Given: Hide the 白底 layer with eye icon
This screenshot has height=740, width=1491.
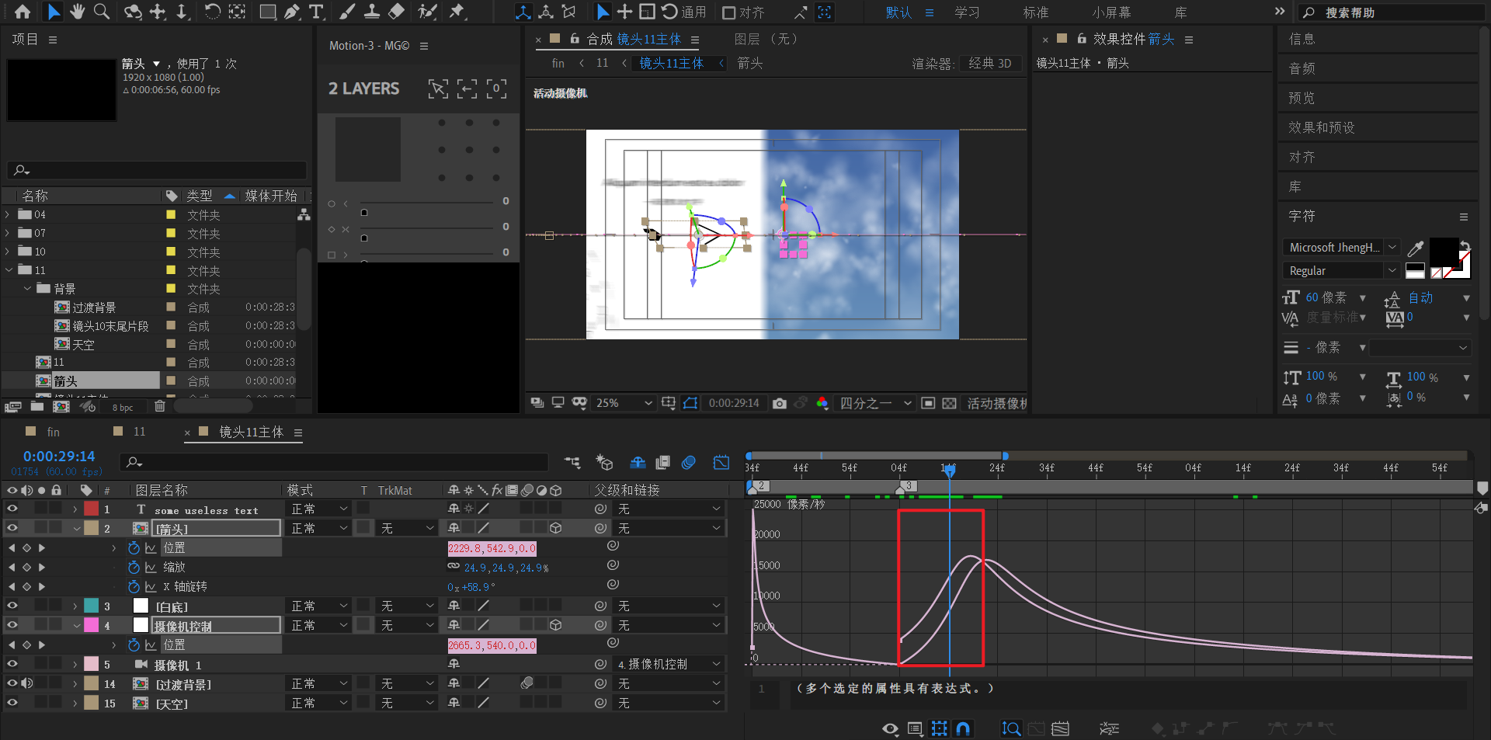Looking at the screenshot, I should (12, 606).
